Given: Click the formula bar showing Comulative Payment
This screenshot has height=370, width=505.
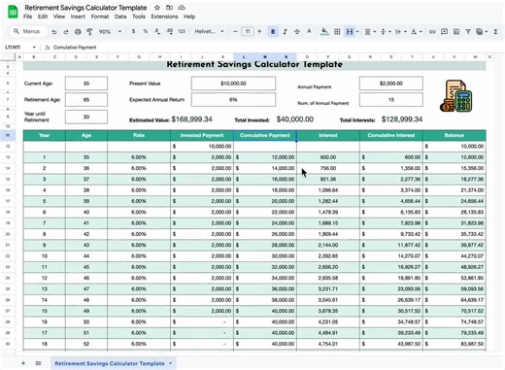Looking at the screenshot, I should 75,48.
